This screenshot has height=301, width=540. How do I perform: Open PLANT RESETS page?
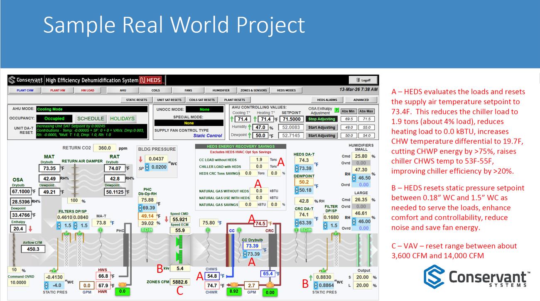point(234,100)
